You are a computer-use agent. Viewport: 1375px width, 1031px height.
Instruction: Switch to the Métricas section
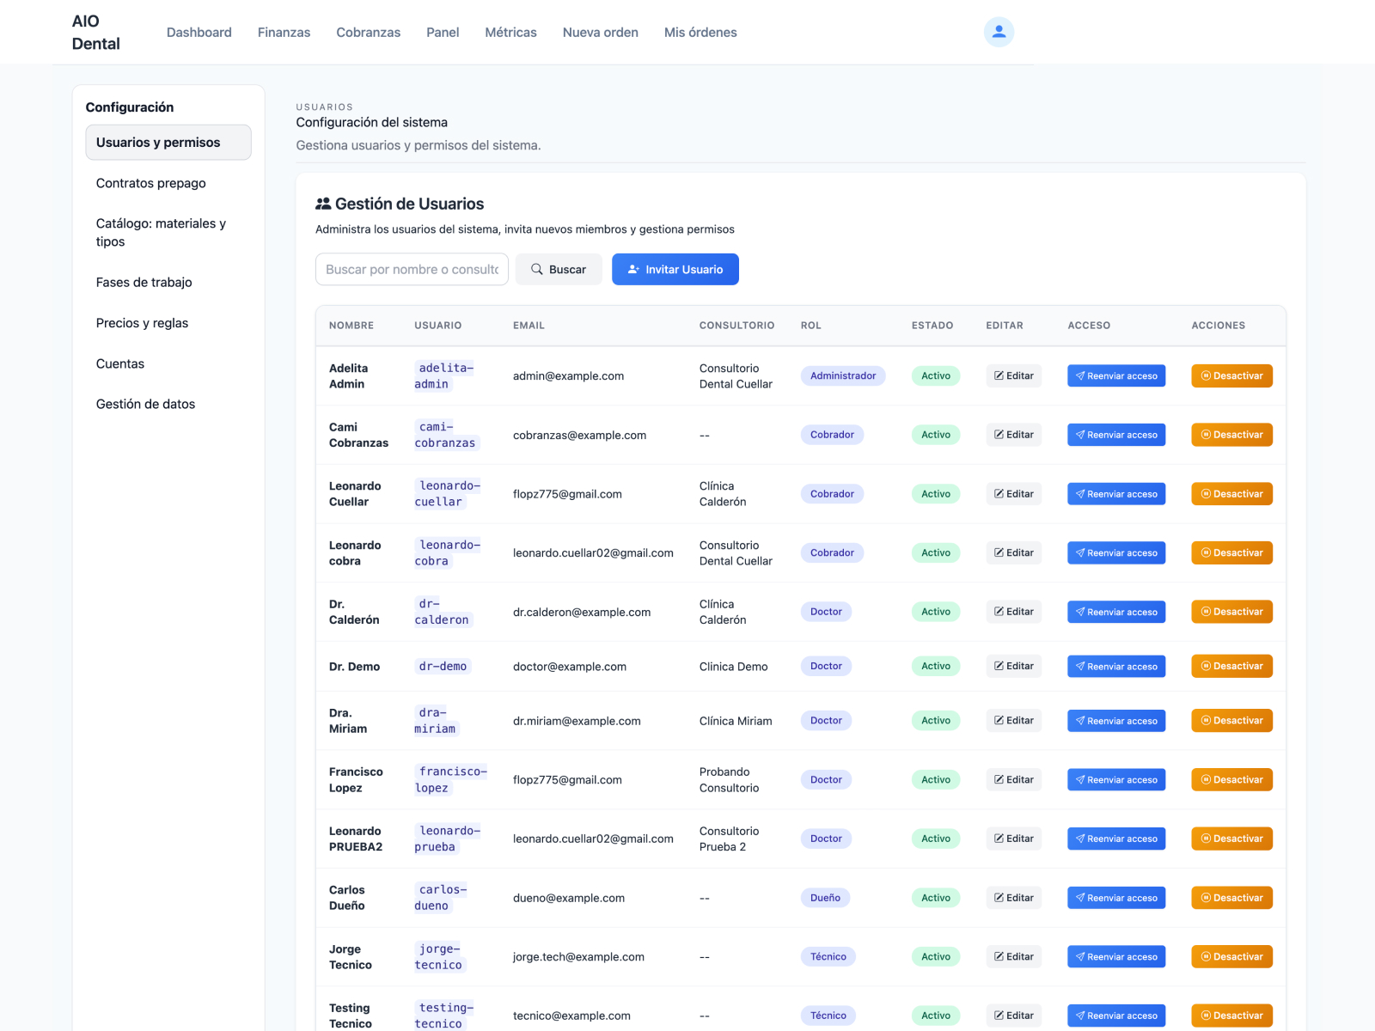tap(510, 32)
